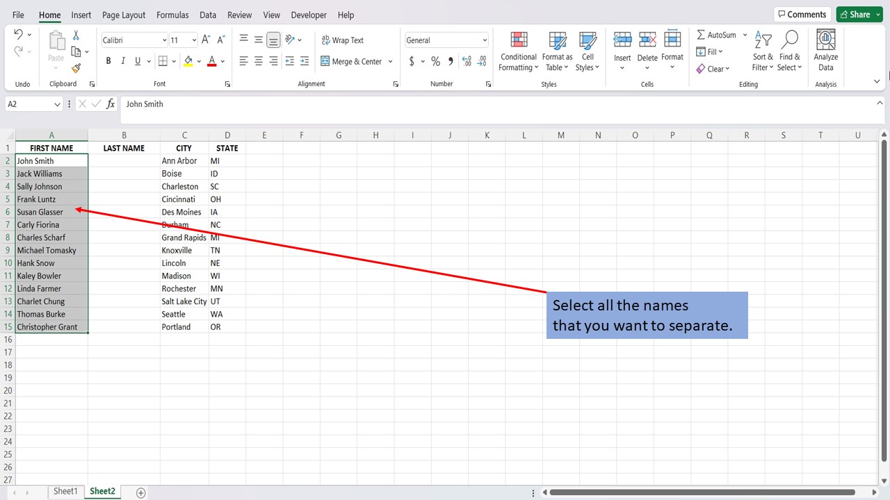Click the Format Painter brush icon
This screenshot has width=890, height=500.
[x=76, y=68]
